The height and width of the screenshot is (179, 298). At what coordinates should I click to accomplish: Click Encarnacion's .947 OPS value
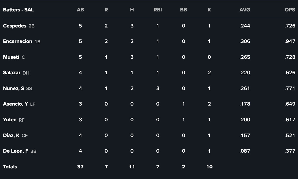(290, 41)
